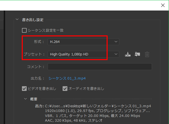The image size is (169, 124).
Task: Click the delete preset trash icon
Action: click(147, 54)
